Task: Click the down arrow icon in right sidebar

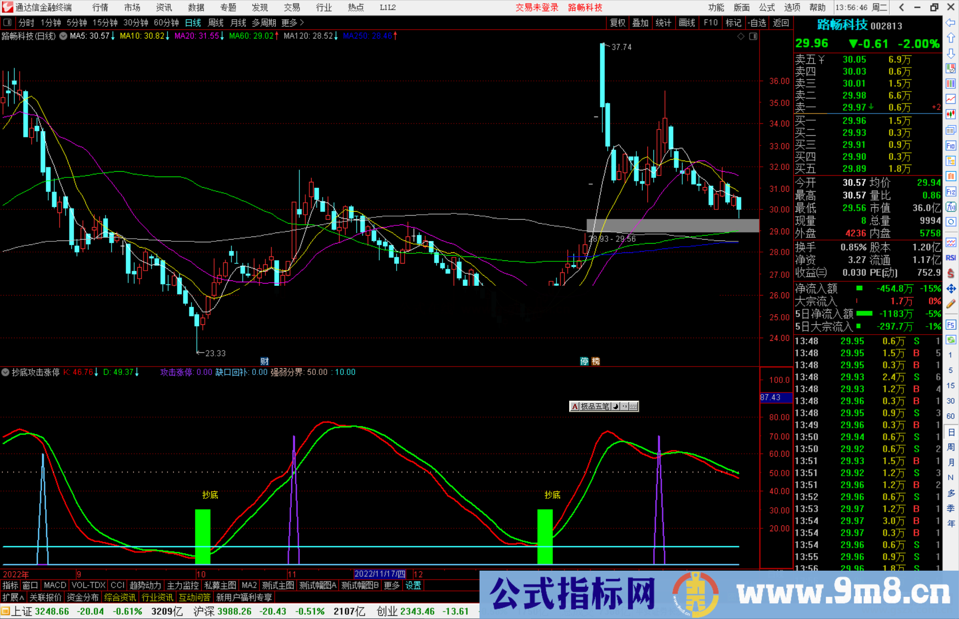Action: click(951, 53)
